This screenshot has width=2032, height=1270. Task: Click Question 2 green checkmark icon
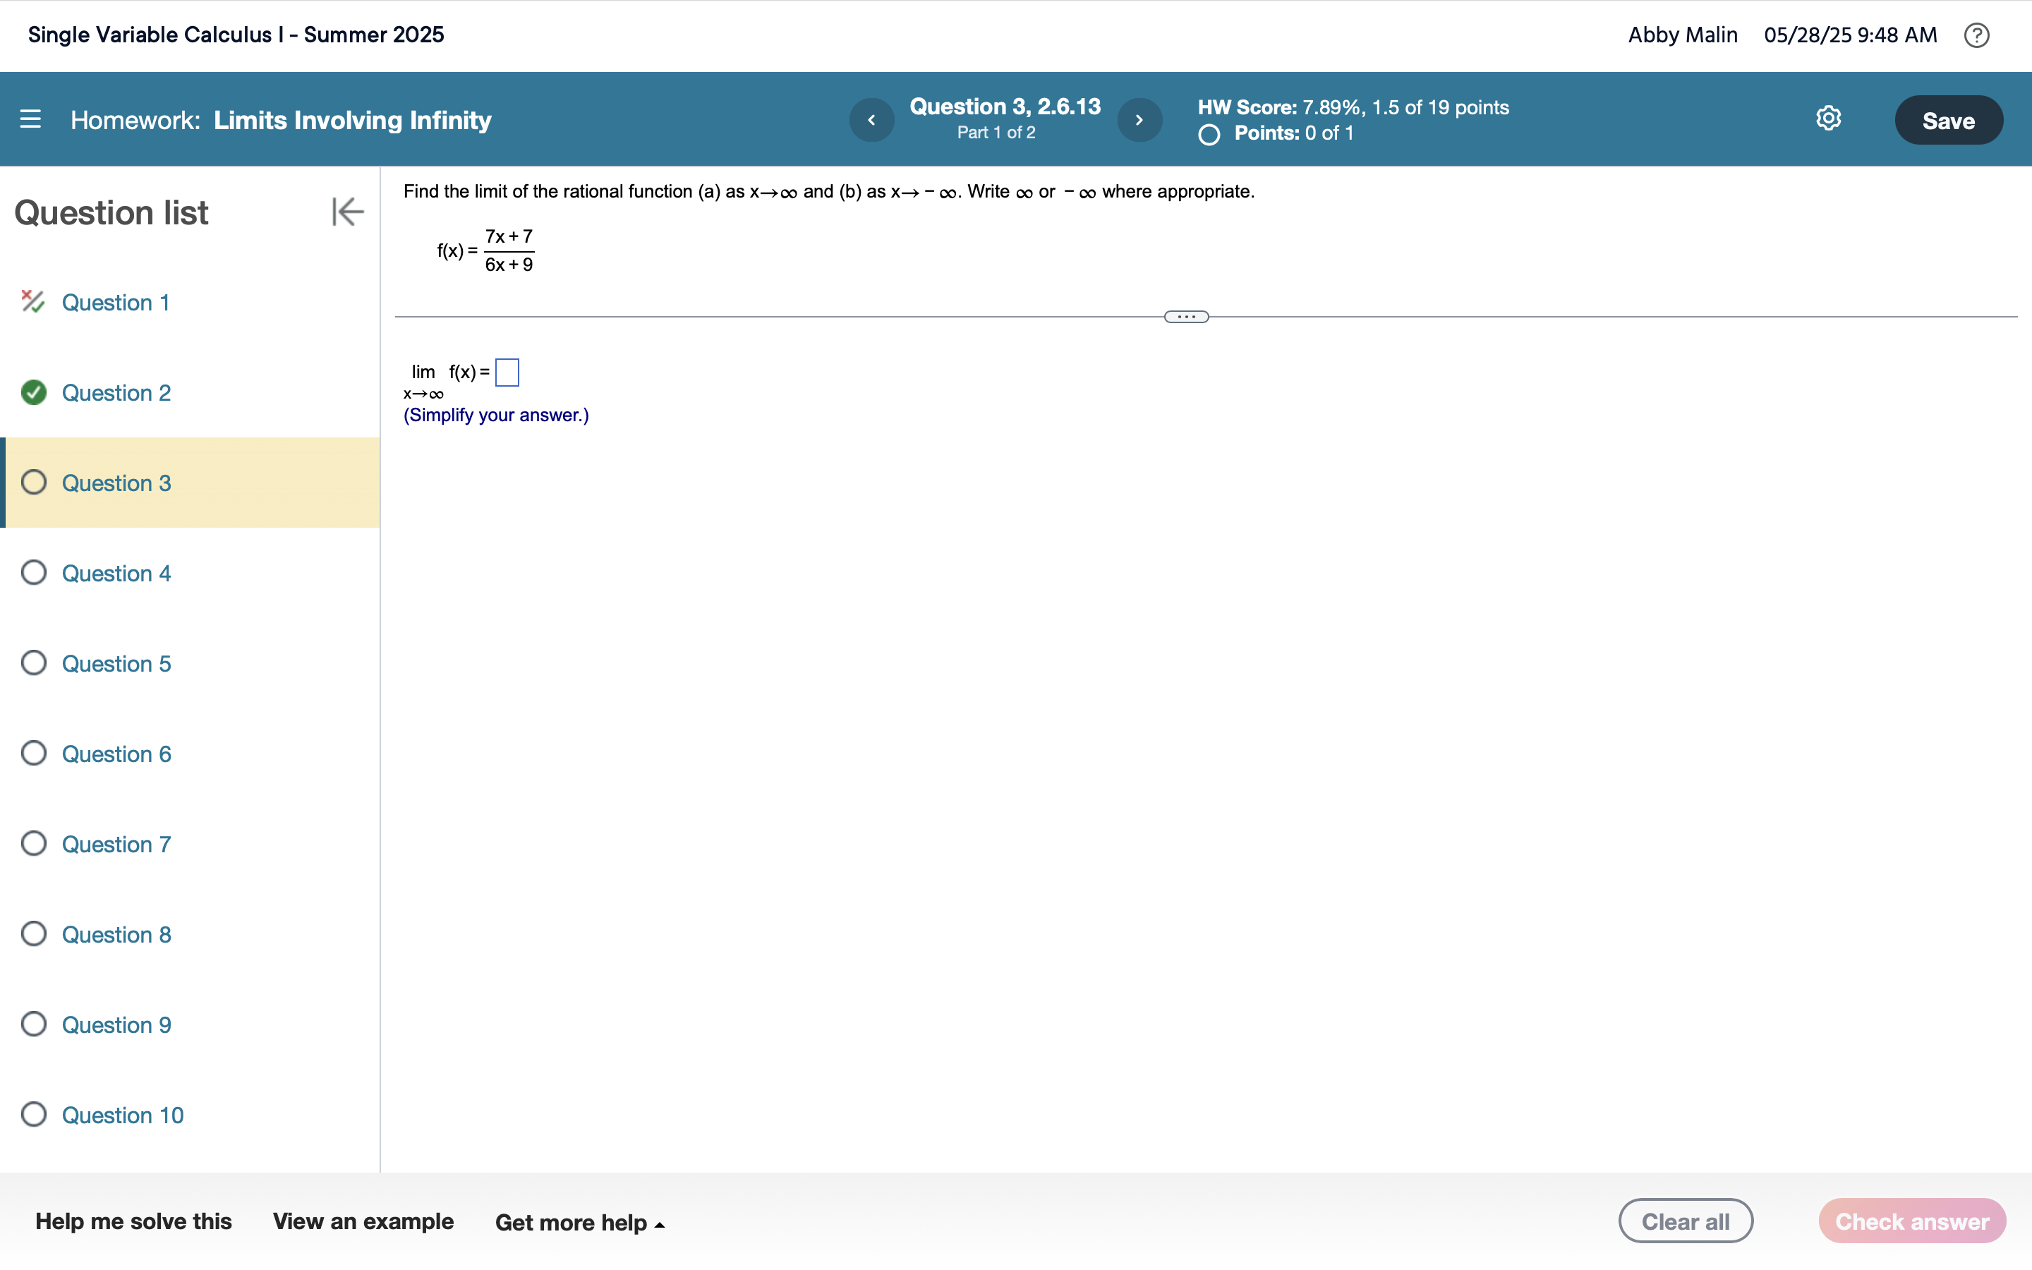pyautogui.click(x=34, y=392)
